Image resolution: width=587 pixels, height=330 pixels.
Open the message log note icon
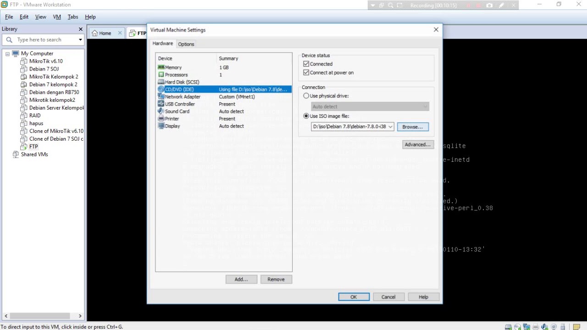576,327
